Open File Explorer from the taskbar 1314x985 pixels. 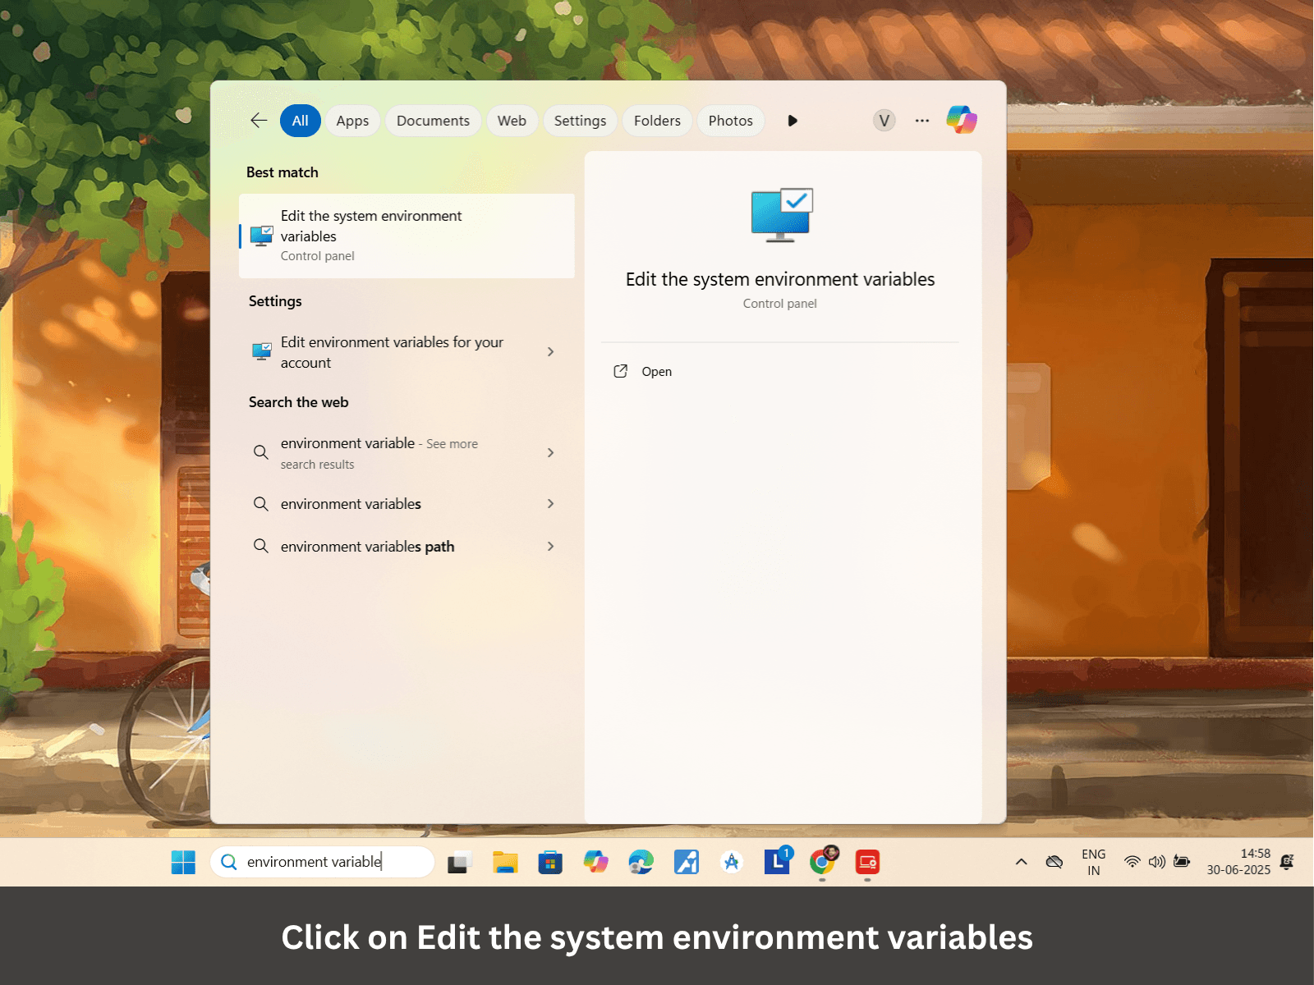(x=505, y=862)
